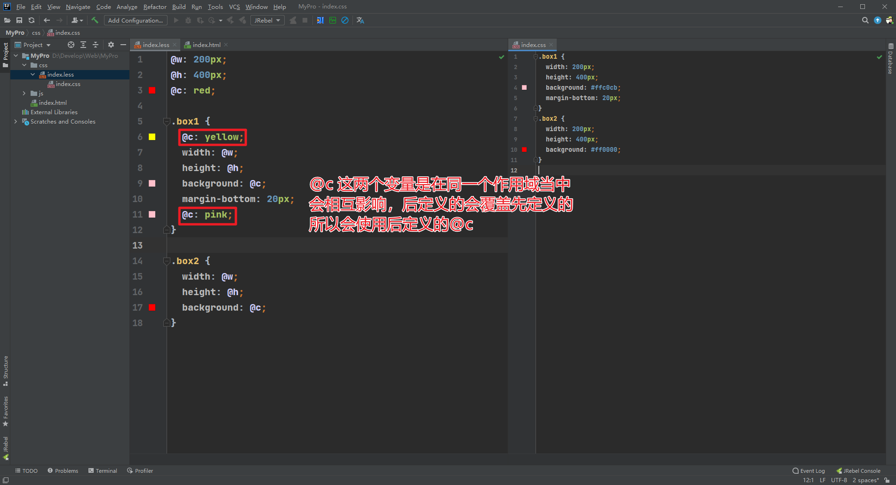Click the Save All toolbar icon
This screenshot has height=485, width=896.
[x=19, y=20]
